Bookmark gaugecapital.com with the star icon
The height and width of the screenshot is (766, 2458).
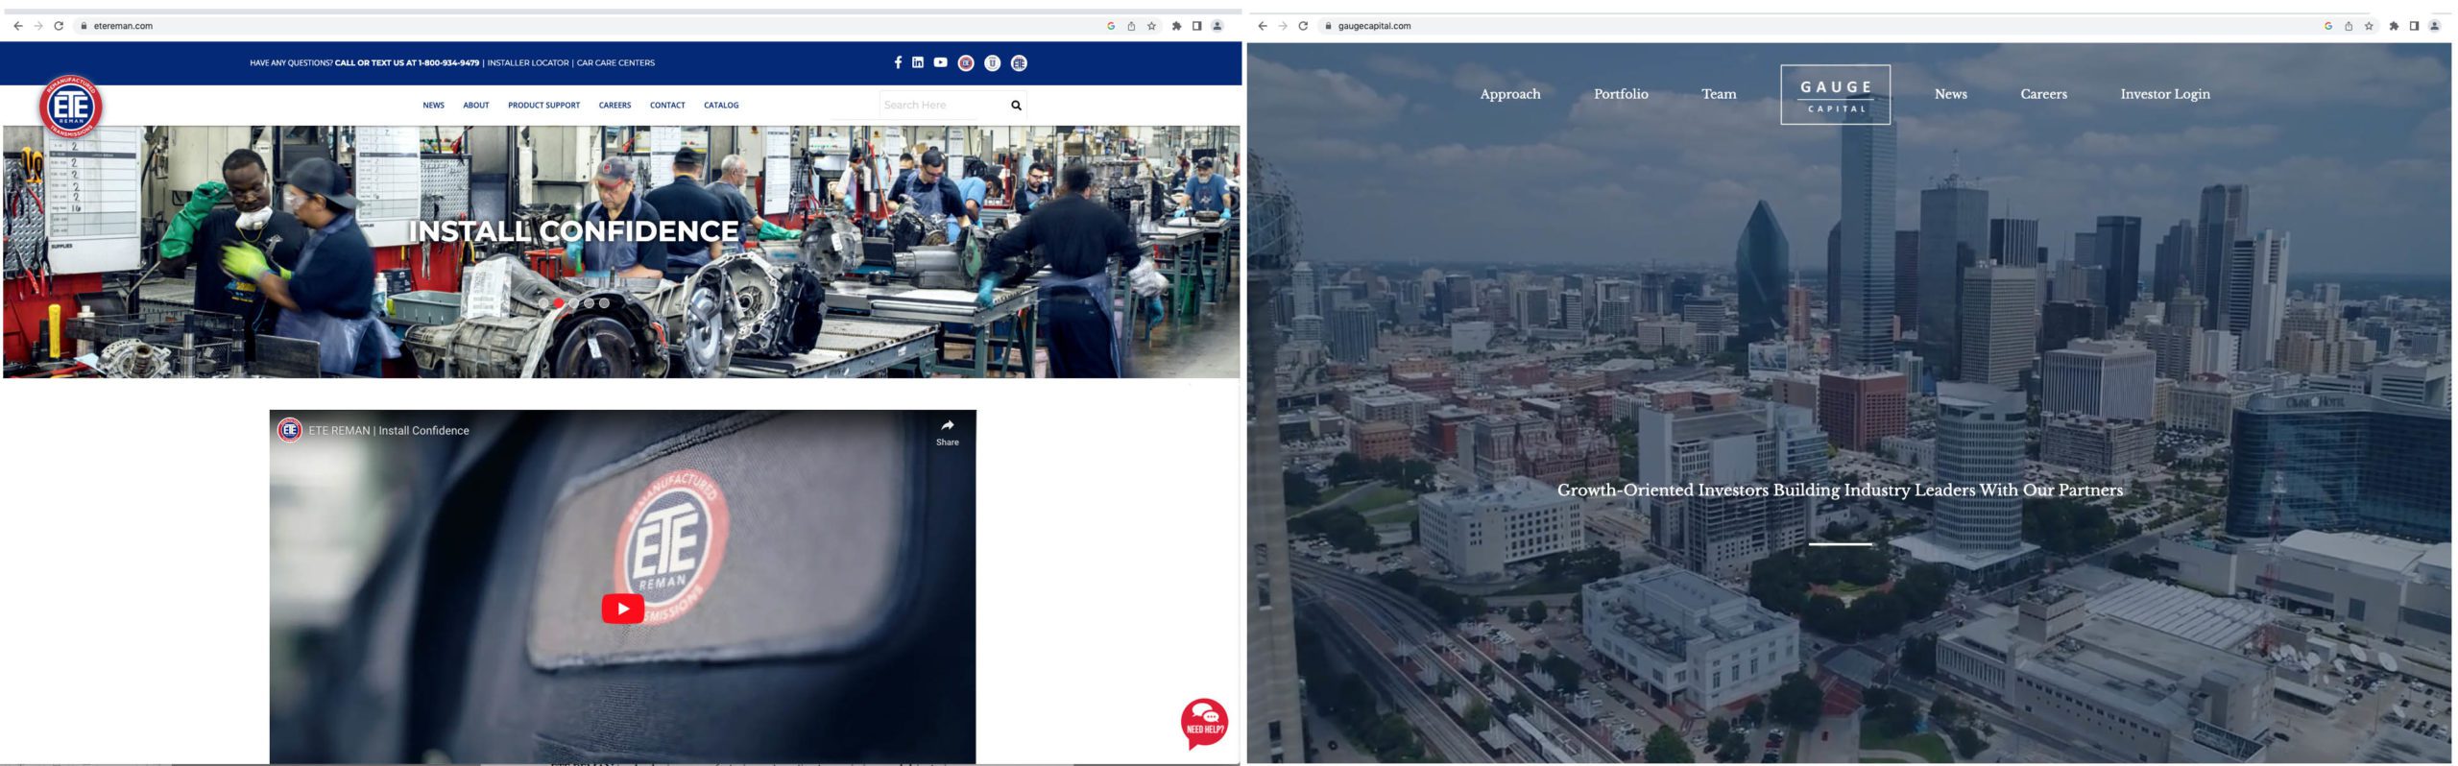point(2369,26)
